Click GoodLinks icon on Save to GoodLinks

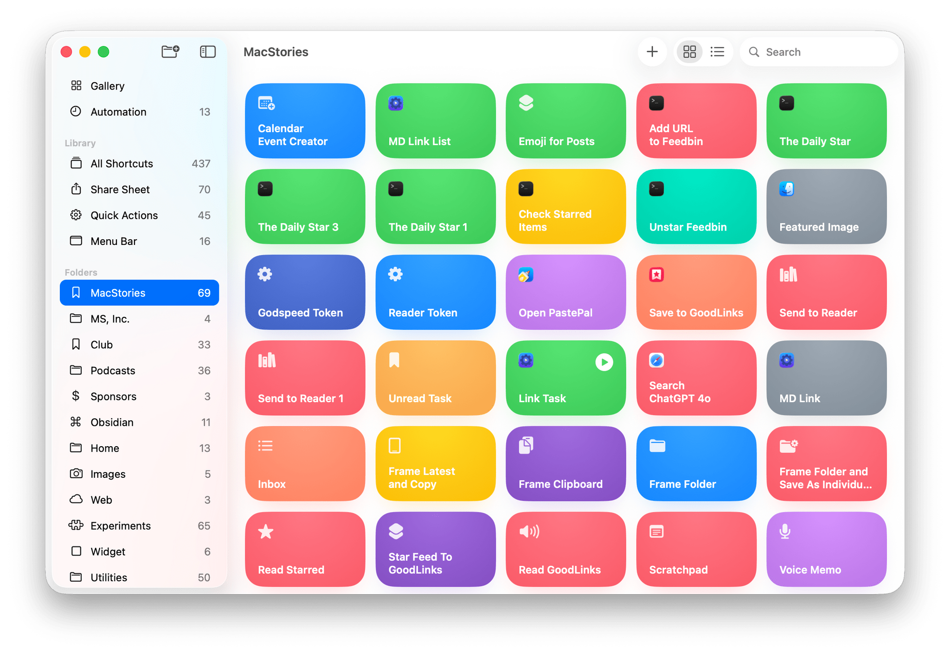point(656,275)
